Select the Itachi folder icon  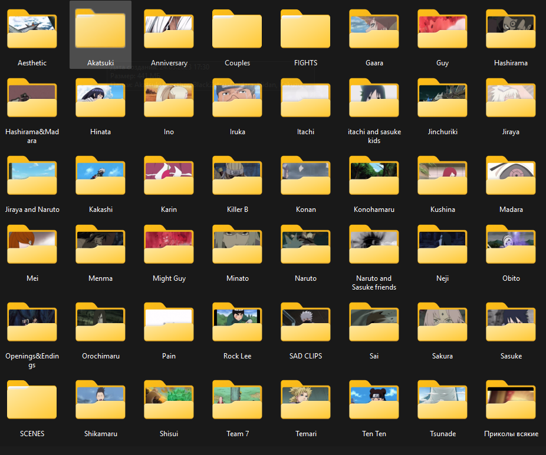click(x=305, y=98)
